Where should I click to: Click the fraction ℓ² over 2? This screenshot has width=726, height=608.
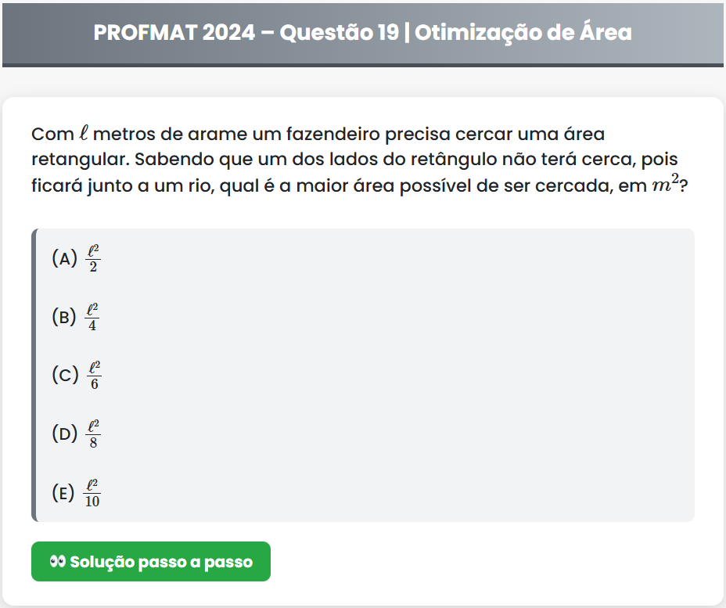(93, 258)
